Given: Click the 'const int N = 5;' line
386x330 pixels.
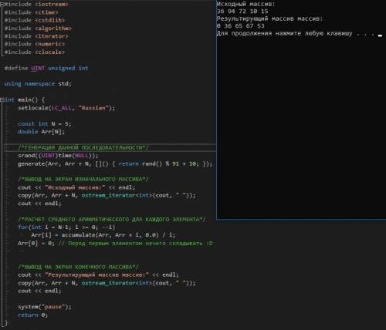Looking at the screenshot, I should 45,124.
